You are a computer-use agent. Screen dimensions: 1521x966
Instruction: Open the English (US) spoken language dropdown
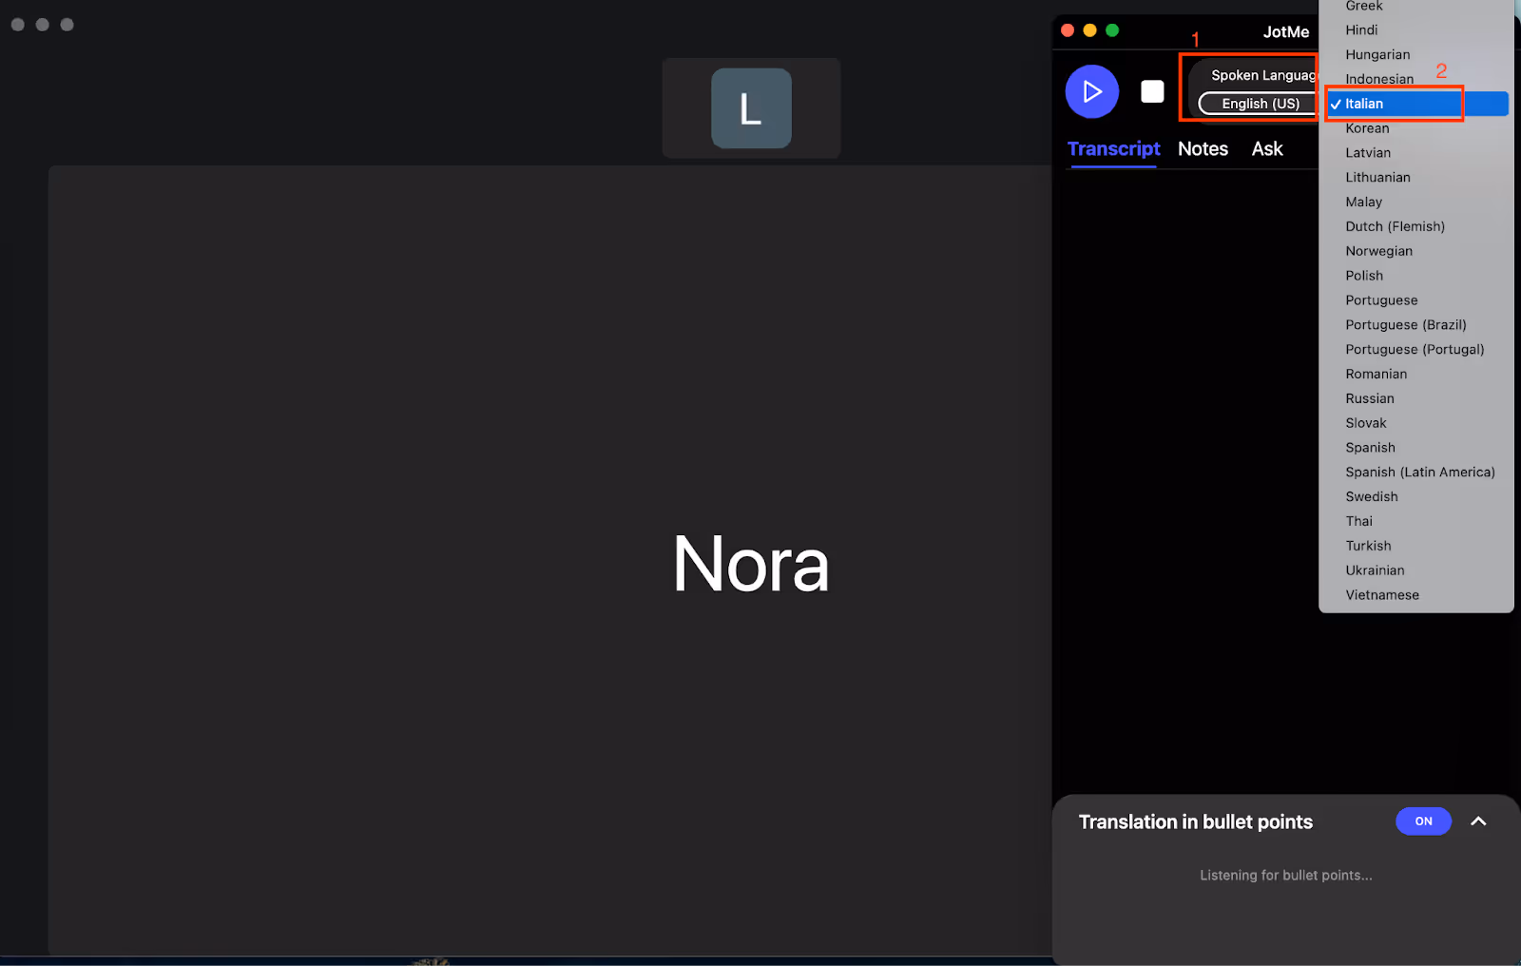coord(1260,104)
